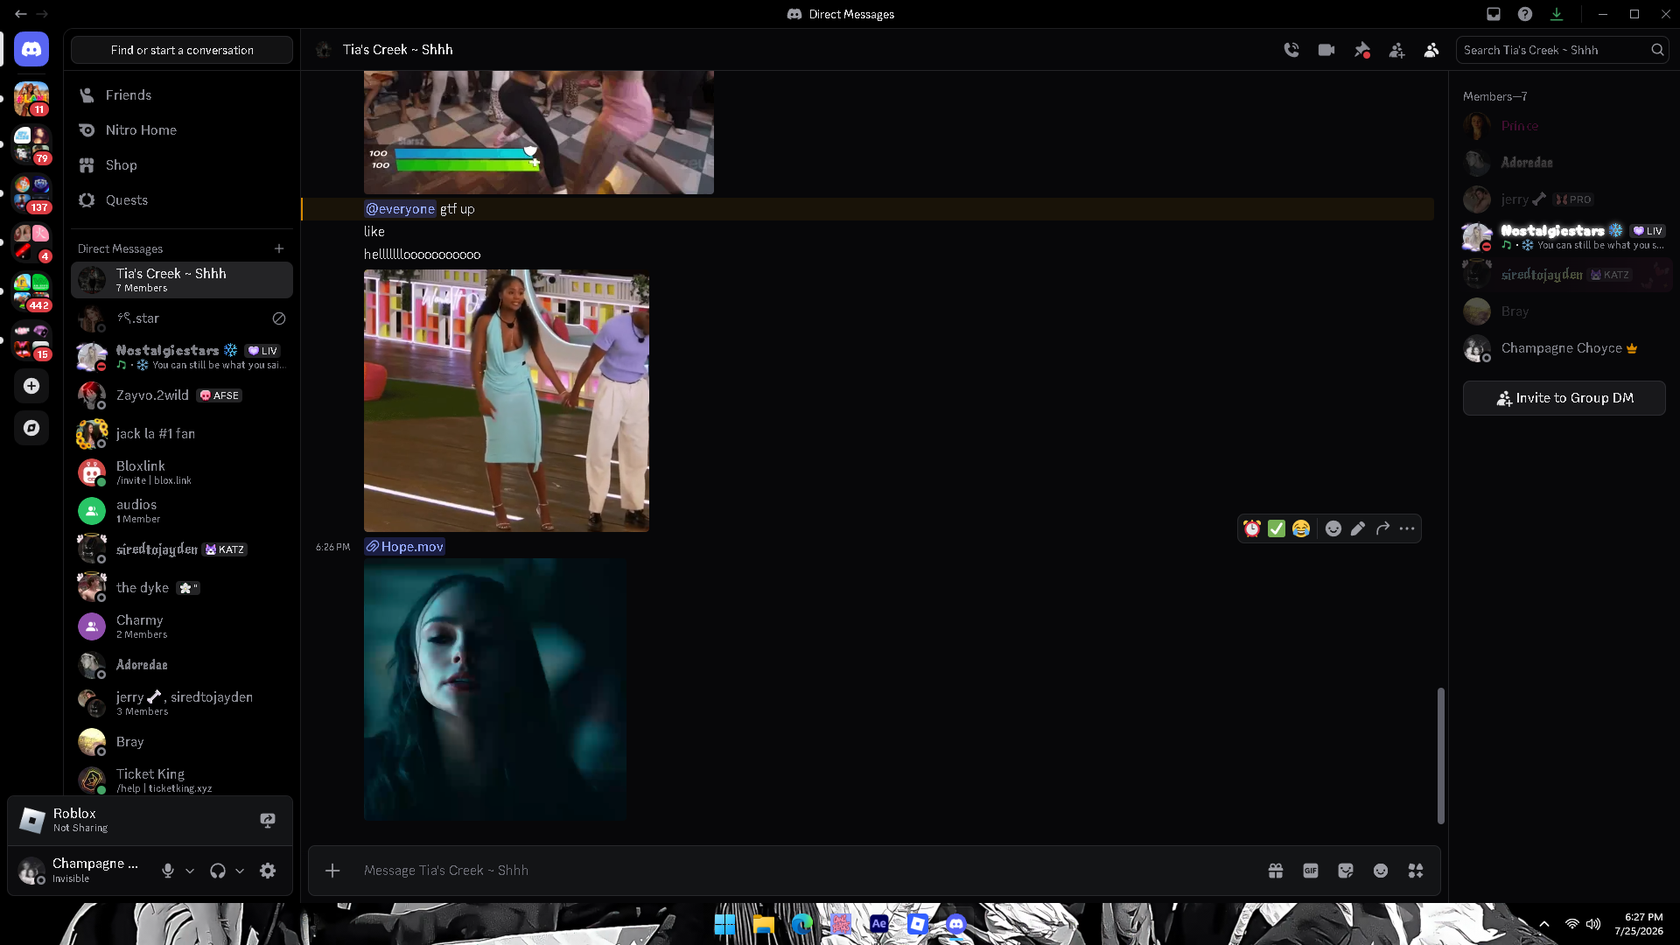Expand audio output options chevron
1680x945 pixels.
click(240, 871)
